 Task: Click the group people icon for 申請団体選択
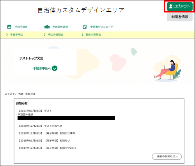tap(47, 27)
